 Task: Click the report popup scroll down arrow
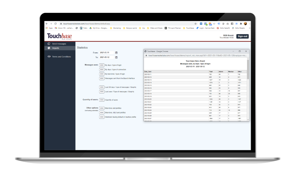click(x=248, y=120)
